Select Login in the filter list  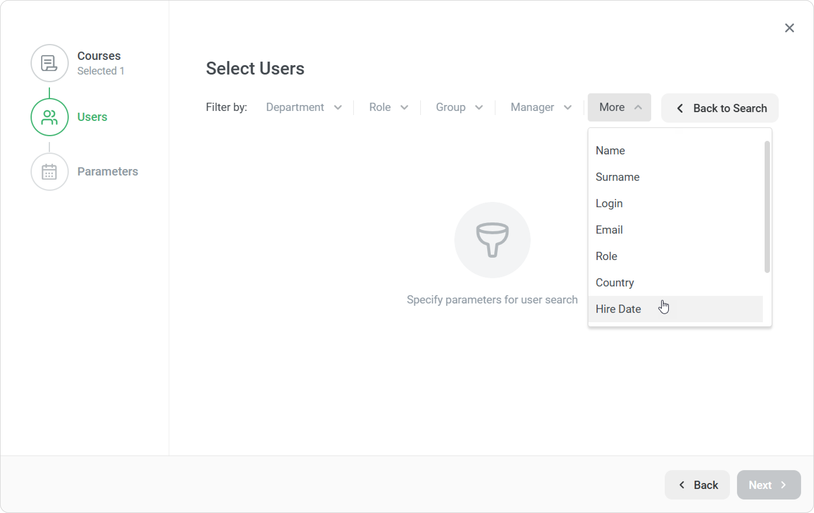coord(609,203)
